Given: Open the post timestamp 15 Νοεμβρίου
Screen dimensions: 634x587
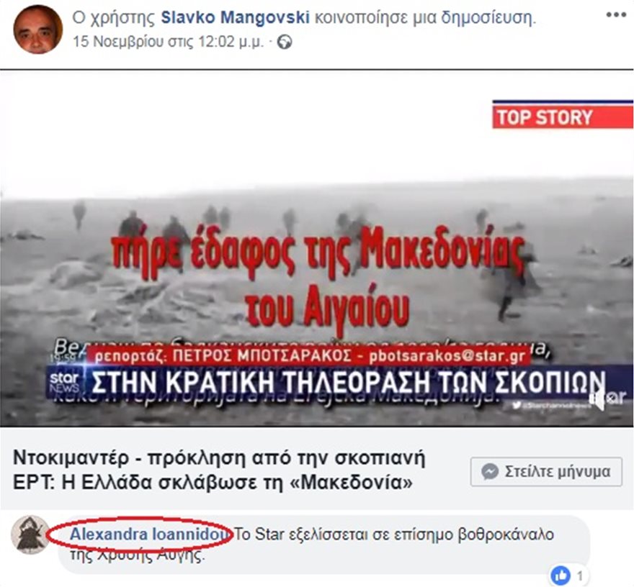Looking at the screenshot, I should tap(168, 42).
